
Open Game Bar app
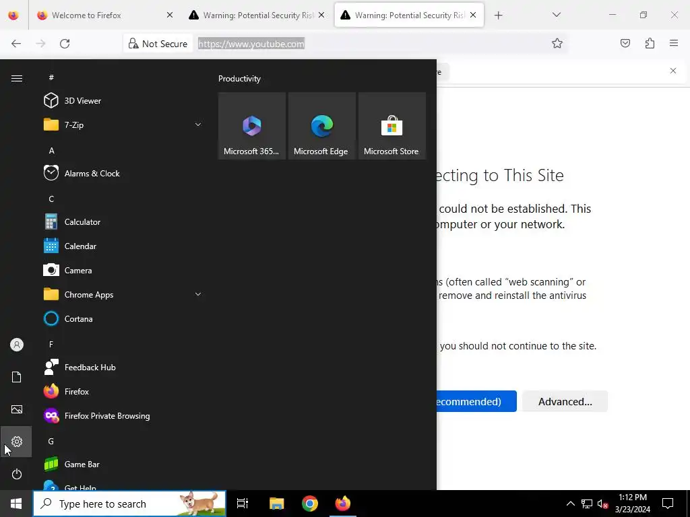pos(123,464)
